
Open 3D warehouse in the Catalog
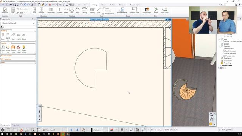[x=19, y=49]
